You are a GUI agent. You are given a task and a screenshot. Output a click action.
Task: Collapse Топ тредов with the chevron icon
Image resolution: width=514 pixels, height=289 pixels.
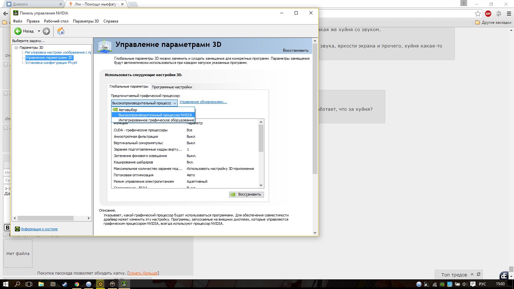tap(472, 274)
